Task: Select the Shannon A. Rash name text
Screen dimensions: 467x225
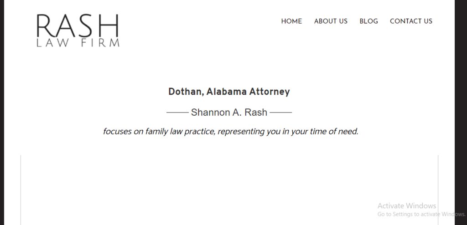Action: (229, 112)
